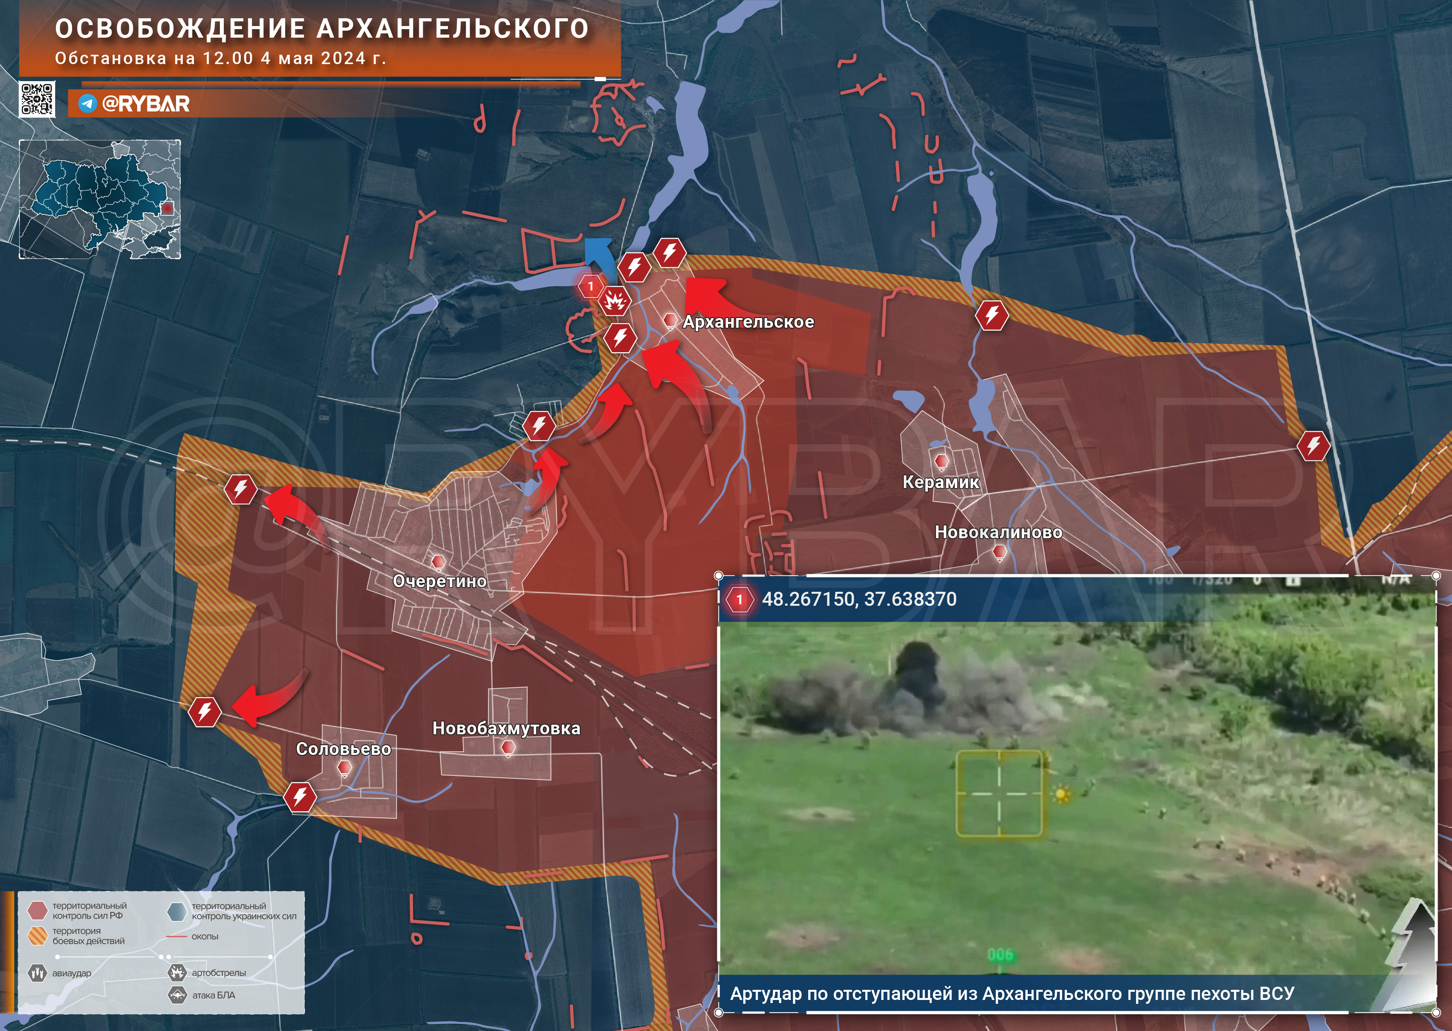This screenshot has height=1031, width=1452.
Task: Click the orange hatched combat zone swatch
Action: (x=37, y=936)
